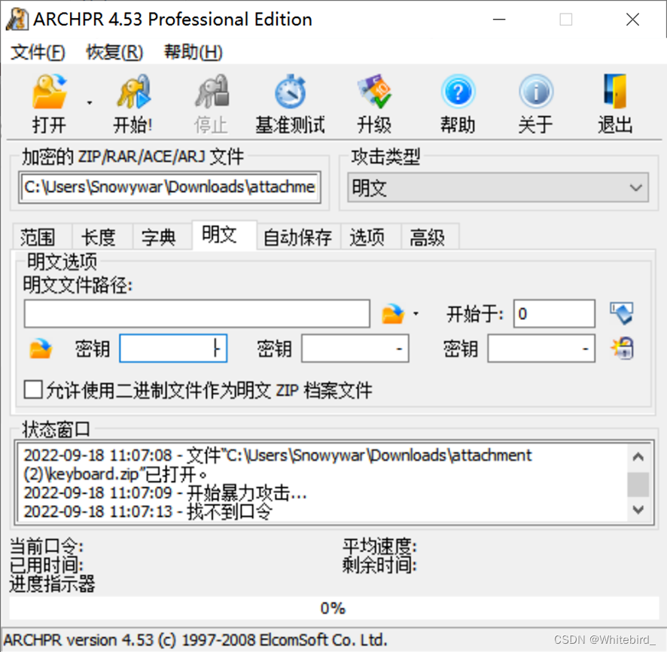
Task: Click the 退出 (Exit) door icon
Action: (615, 91)
